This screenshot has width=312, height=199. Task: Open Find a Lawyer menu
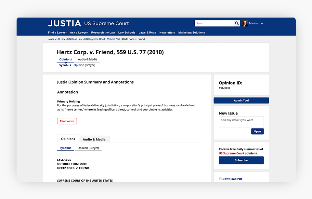(x=57, y=33)
